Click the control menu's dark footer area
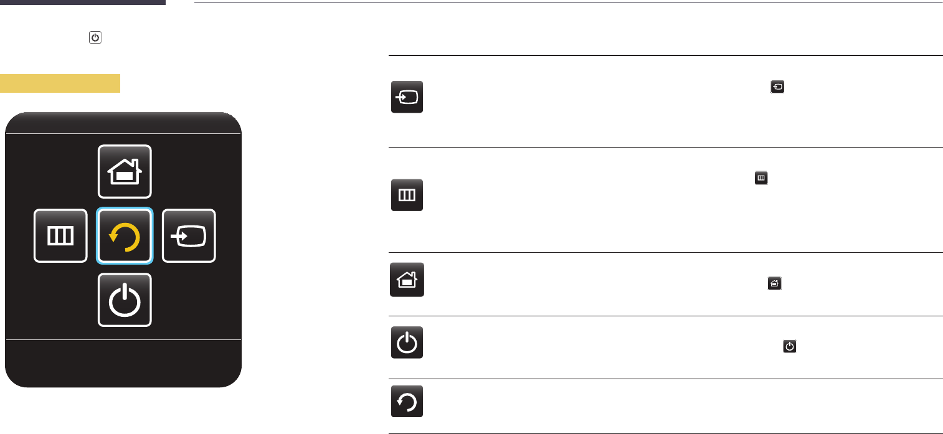This screenshot has width=943, height=434. [x=123, y=363]
